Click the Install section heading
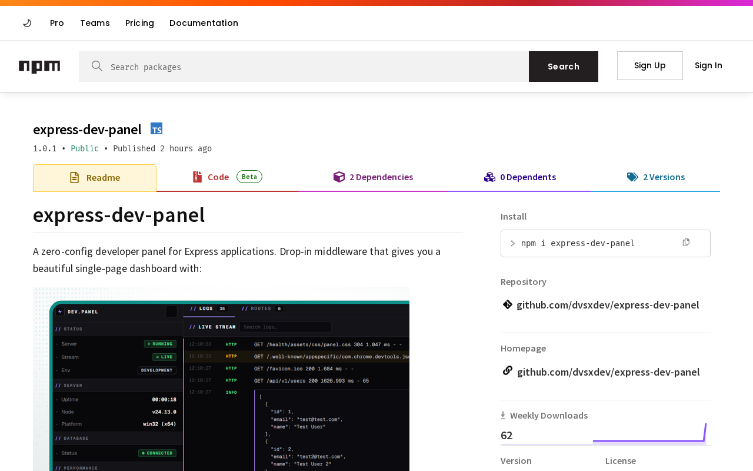This screenshot has height=471, width=753. (514, 216)
